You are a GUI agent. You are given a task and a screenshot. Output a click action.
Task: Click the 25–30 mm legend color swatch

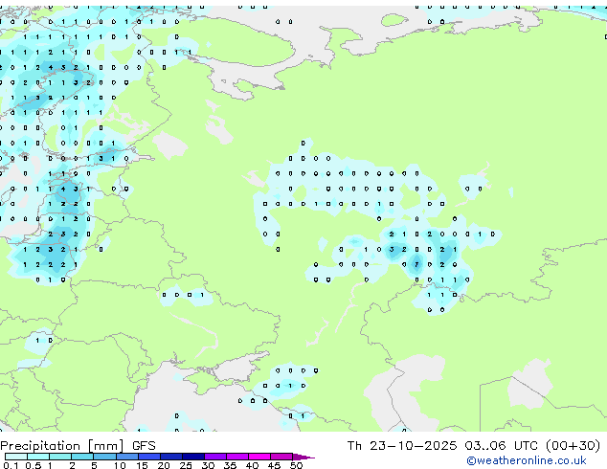(x=192, y=457)
